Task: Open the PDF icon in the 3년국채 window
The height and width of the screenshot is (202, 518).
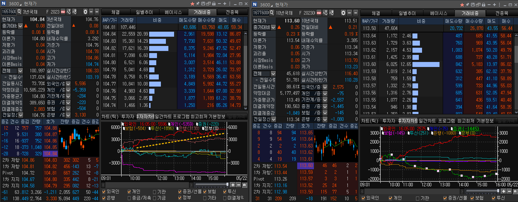Action: pyautogui.click(x=63, y=12)
